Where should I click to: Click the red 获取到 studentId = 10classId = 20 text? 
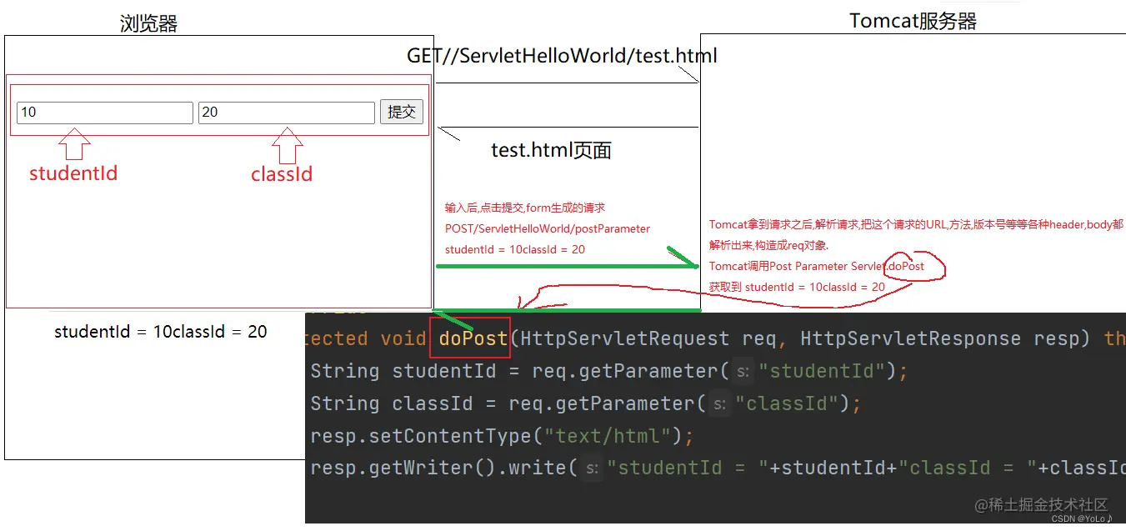(797, 287)
